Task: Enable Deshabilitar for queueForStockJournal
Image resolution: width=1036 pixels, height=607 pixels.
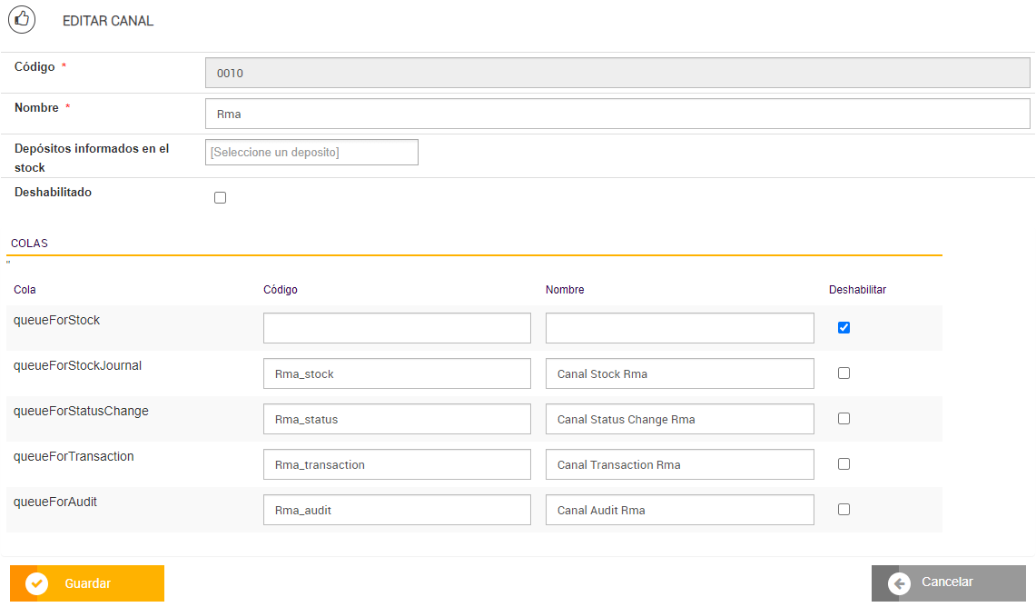Action: click(844, 373)
